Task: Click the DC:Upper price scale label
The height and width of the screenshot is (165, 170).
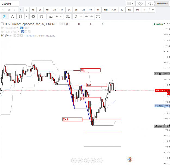Action: click(x=159, y=74)
